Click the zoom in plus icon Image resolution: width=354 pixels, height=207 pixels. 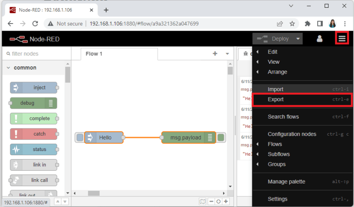click(x=226, y=201)
